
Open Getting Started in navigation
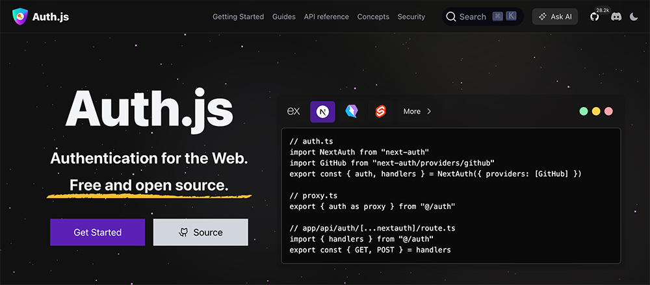click(x=238, y=17)
